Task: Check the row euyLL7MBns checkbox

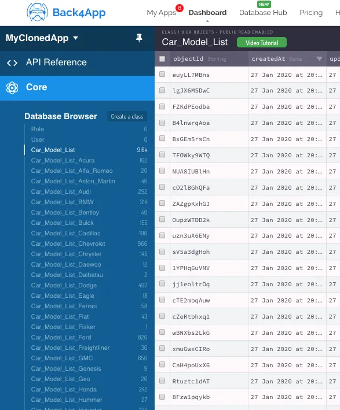Action: [162, 74]
